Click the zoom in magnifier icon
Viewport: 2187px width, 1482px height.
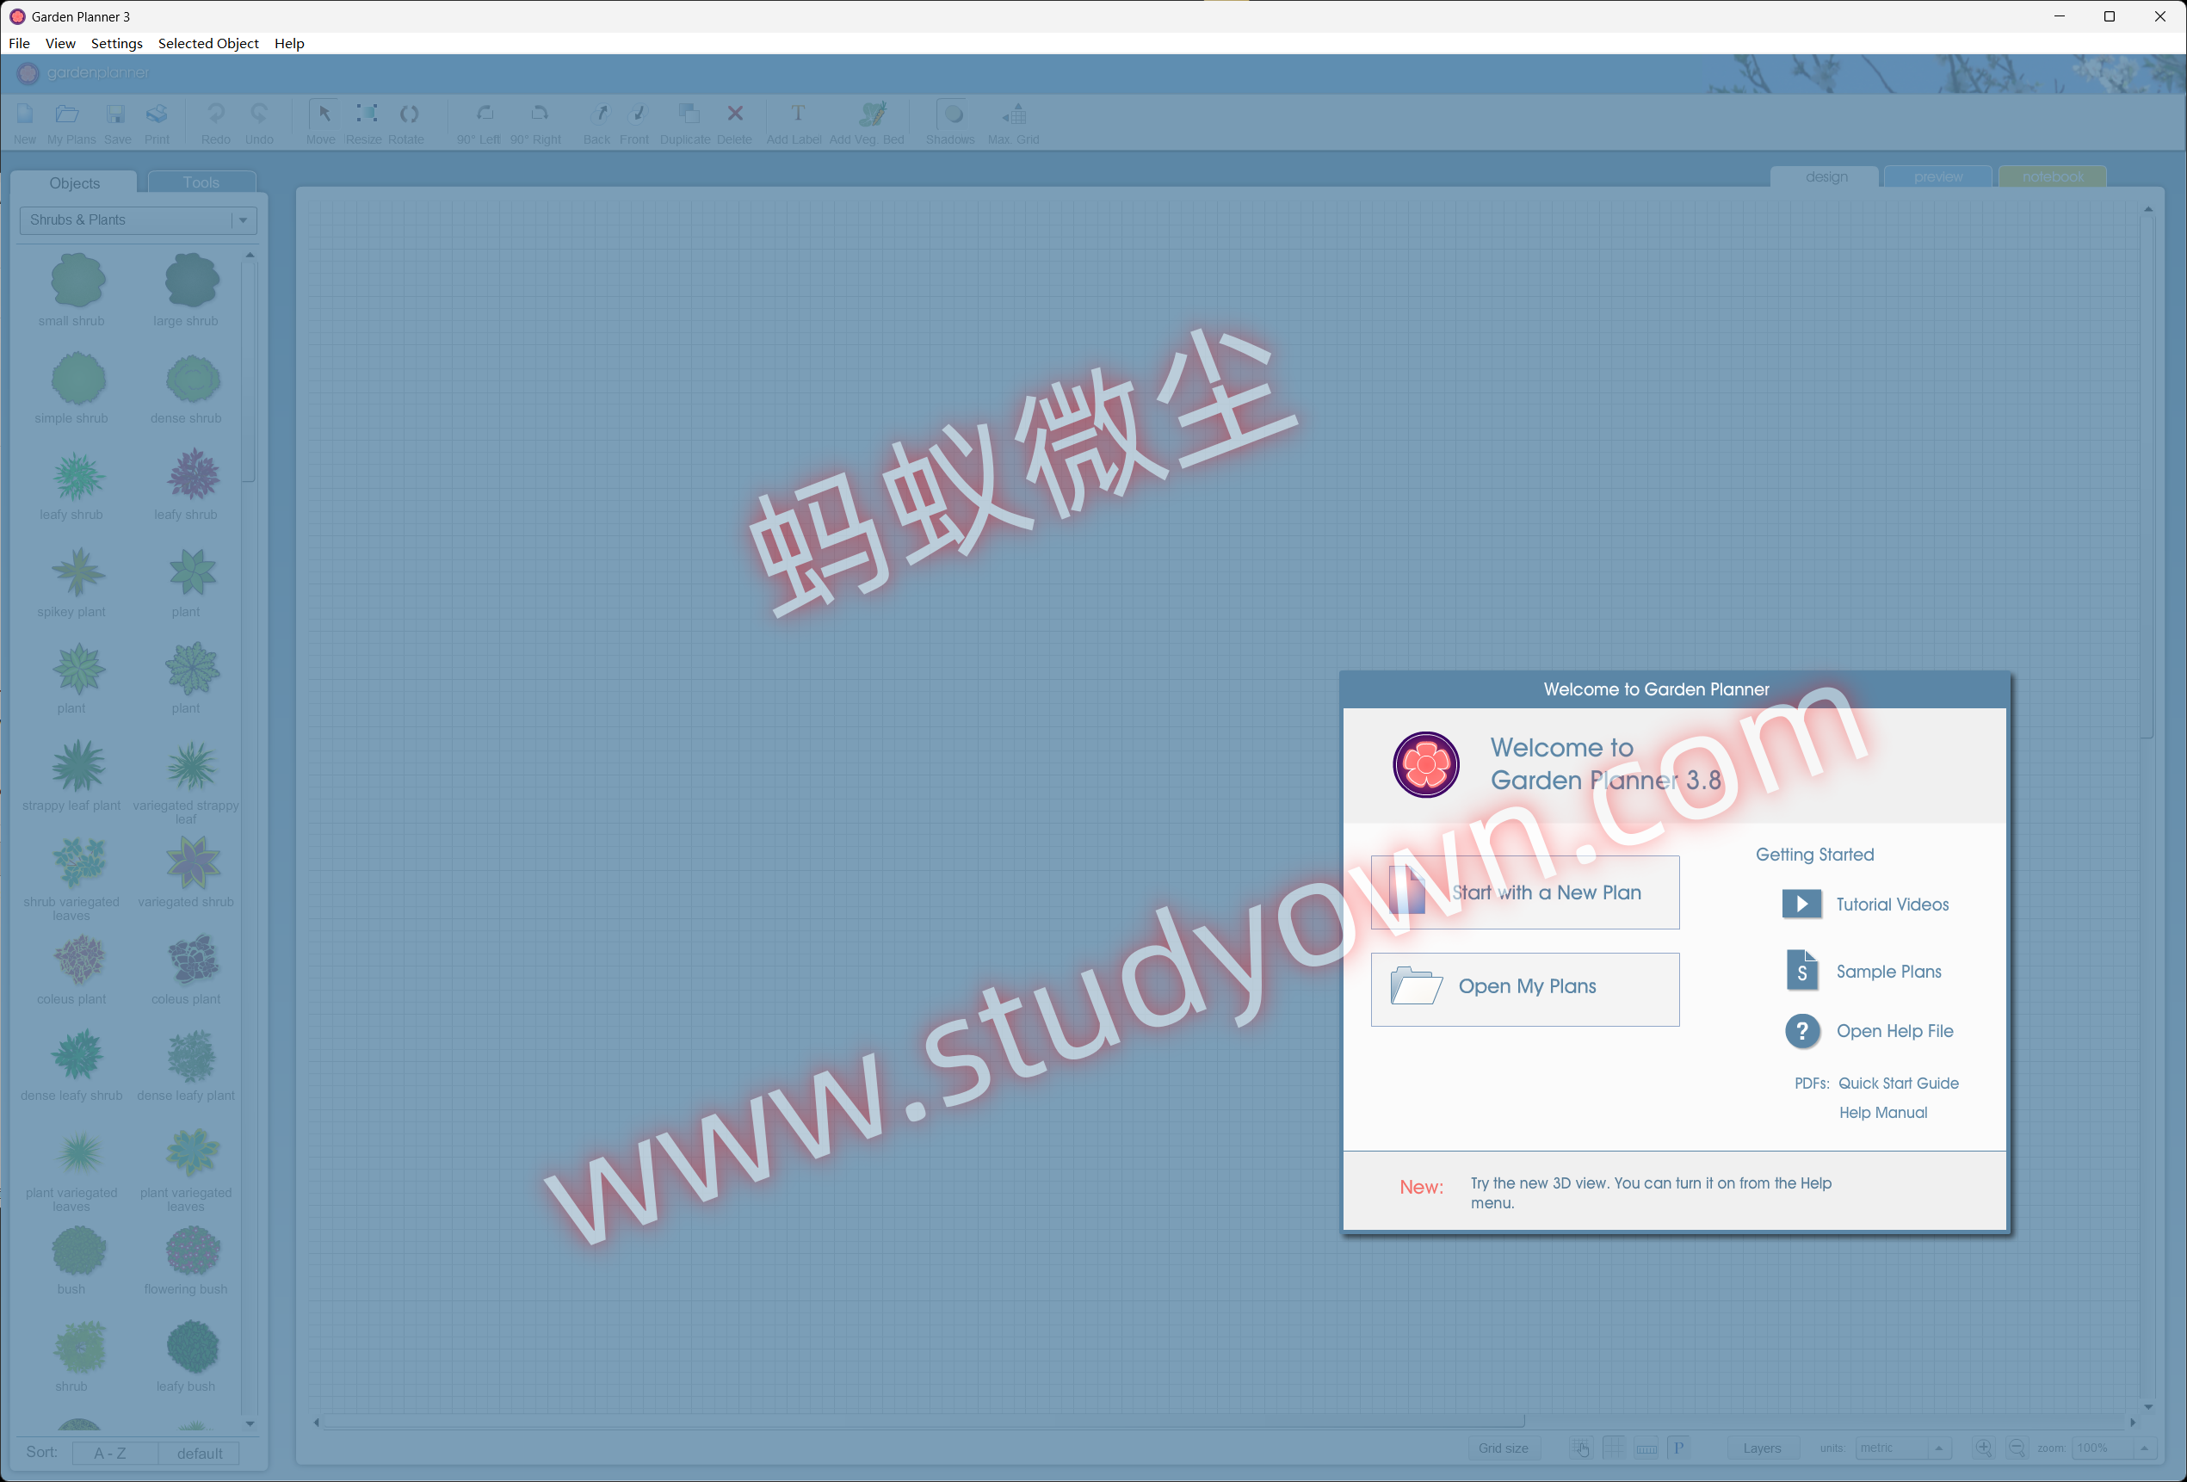1983,1448
